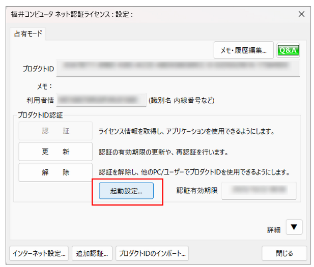Click the 追加認証... button

click(x=92, y=253)
